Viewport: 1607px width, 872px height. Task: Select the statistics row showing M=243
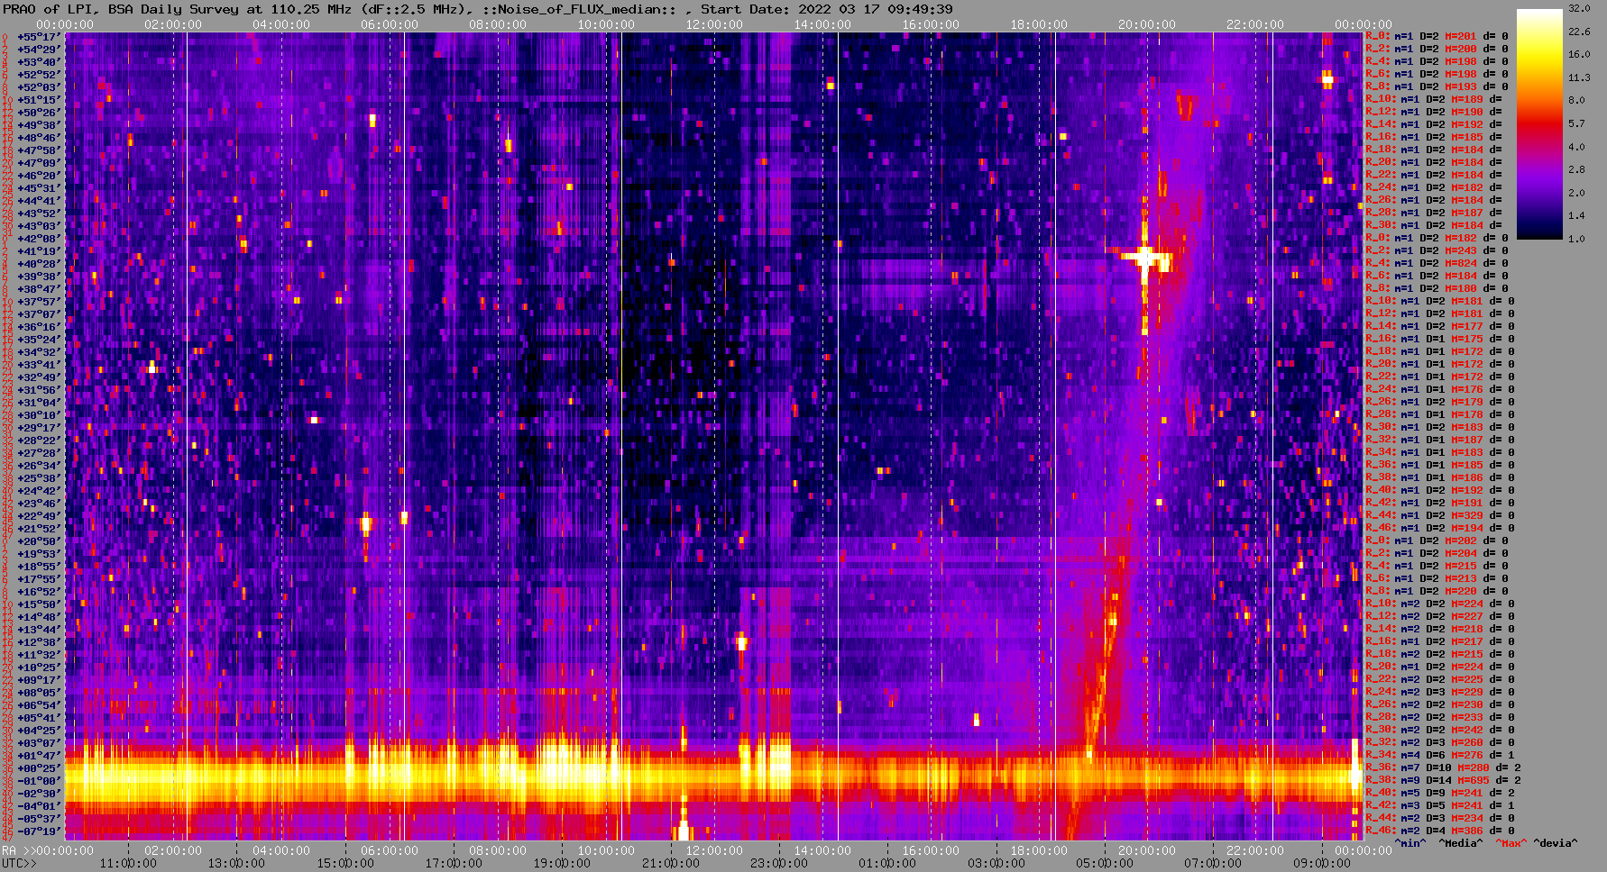click(1436, 250)
